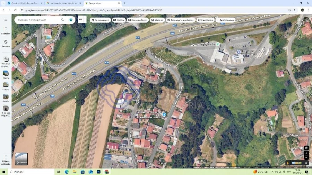This screenshot has width=312, height=175.
Task: Select the Transportes públicos chip
Action: (x=181, y=20)
